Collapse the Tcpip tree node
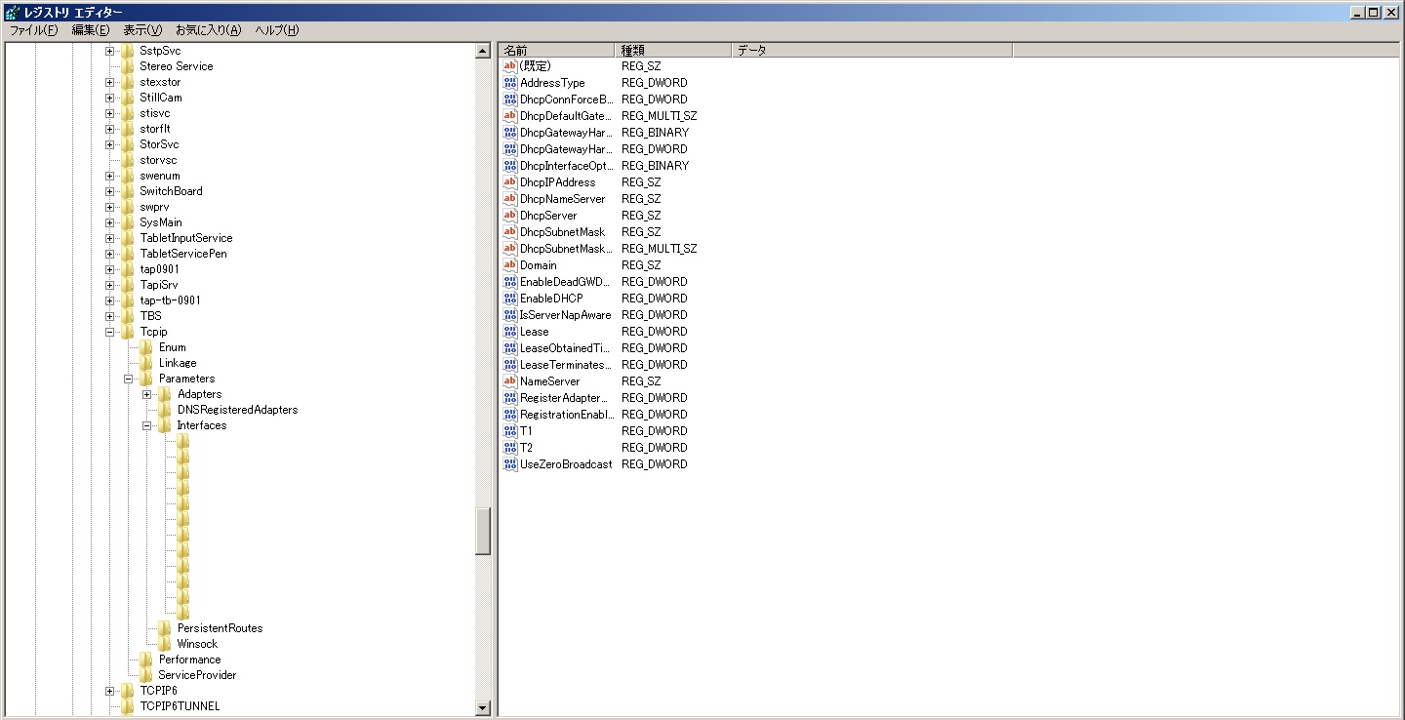 (x=110, y=332)
